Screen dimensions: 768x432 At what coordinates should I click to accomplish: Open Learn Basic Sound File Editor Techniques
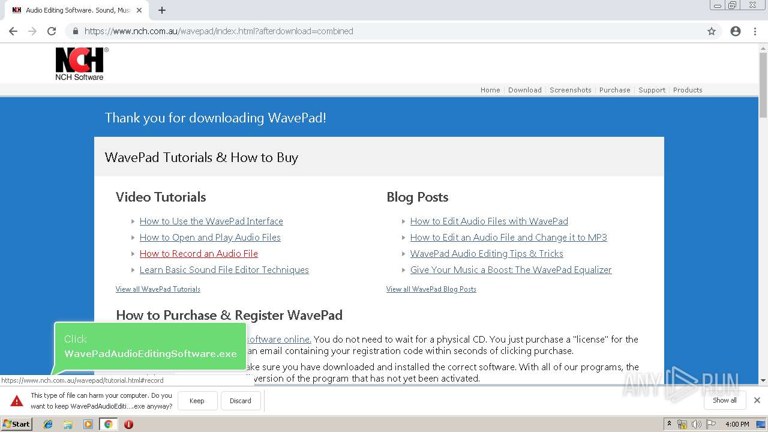click(x=224, y=270)
